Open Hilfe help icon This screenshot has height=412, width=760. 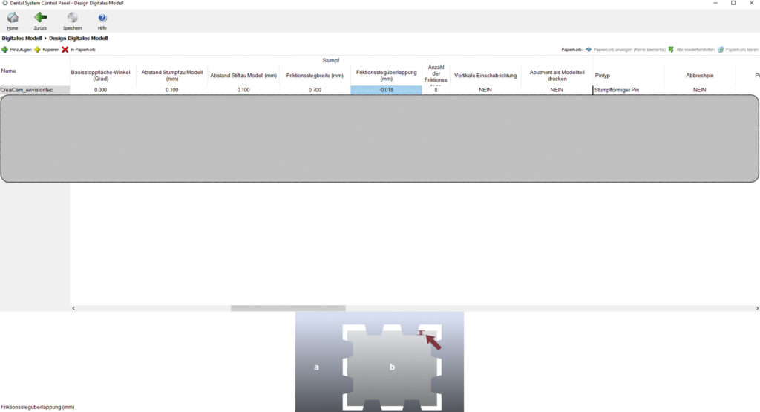click(102, 21)
